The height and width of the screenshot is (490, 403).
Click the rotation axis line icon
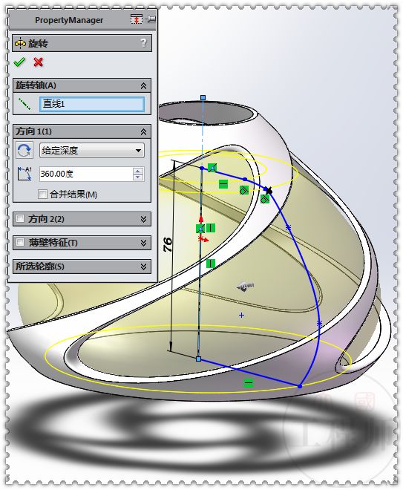click(24, 104)
